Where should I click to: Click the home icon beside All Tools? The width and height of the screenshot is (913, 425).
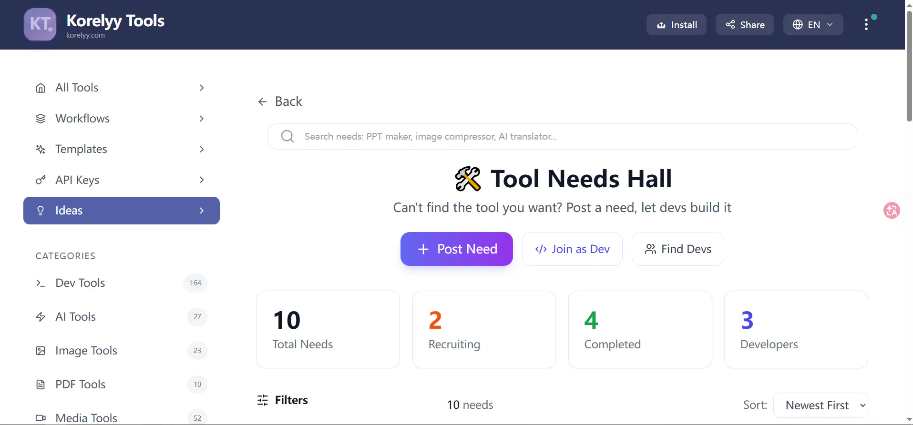(x=41, y=88)
